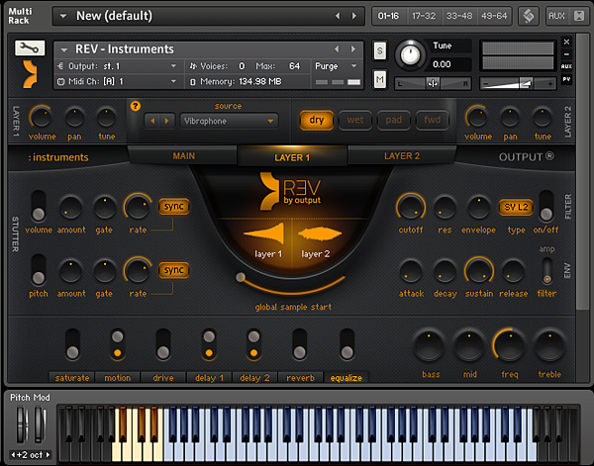
Task: Toggle the delay 2 effect switch
Action: 253,344
